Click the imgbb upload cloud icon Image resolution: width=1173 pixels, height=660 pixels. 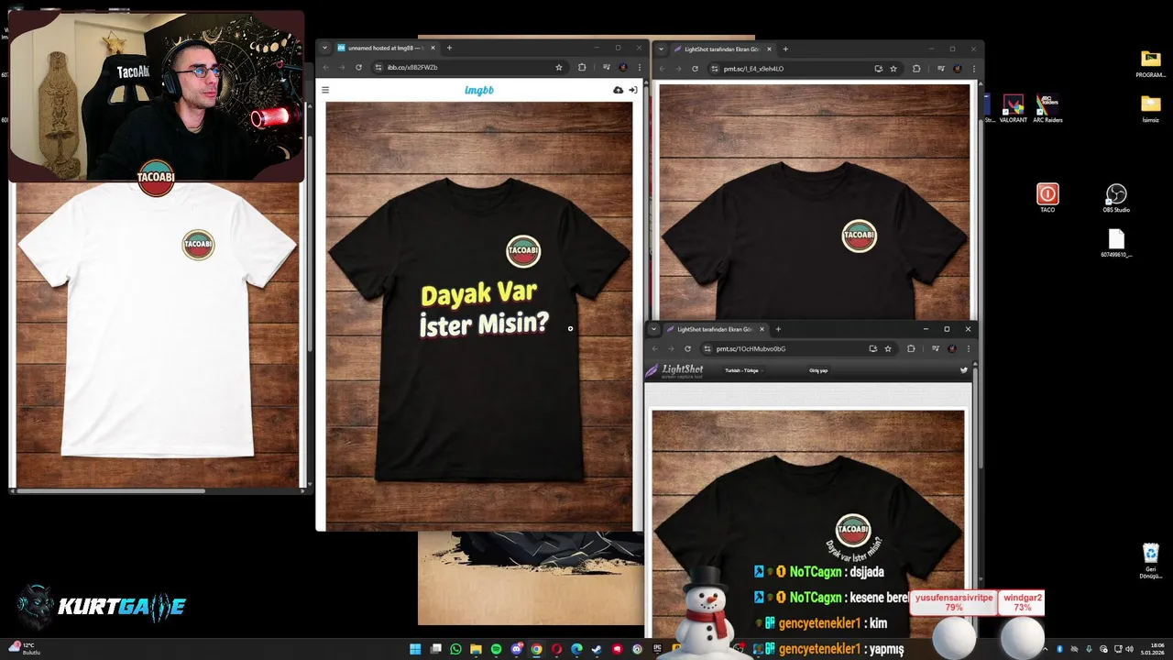coord(619,90)
